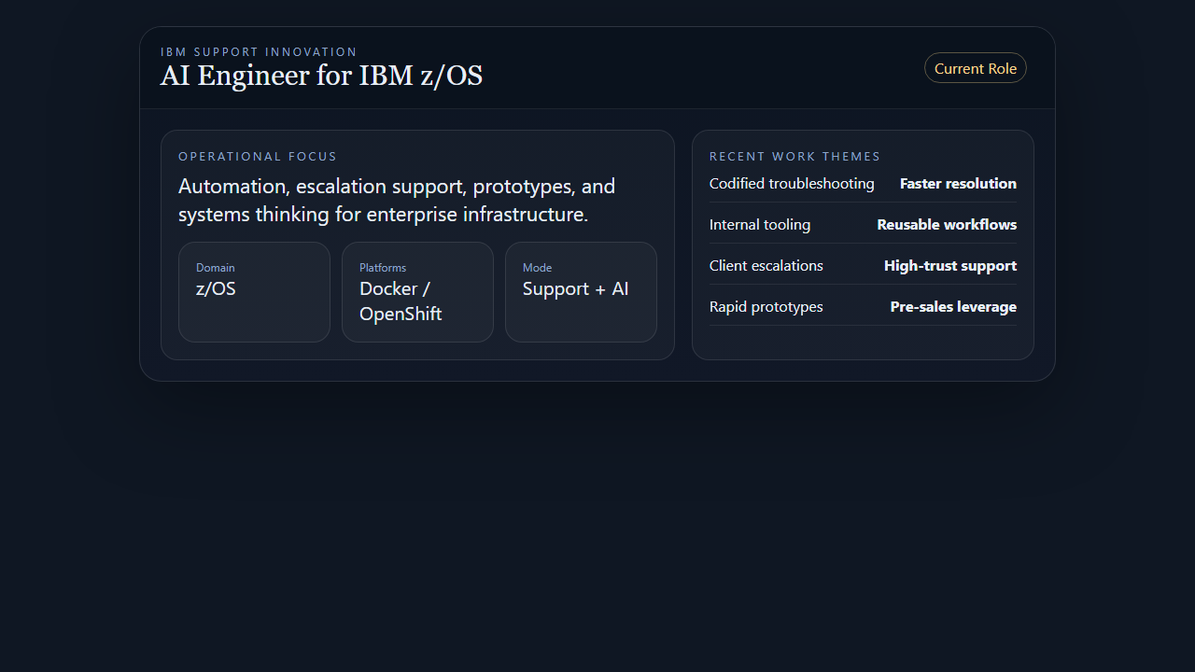Click the OPERATIONAL FOCUS section header
This screenshot has width=1195, height=672.
pyautogui.click(x=258, y=156)
